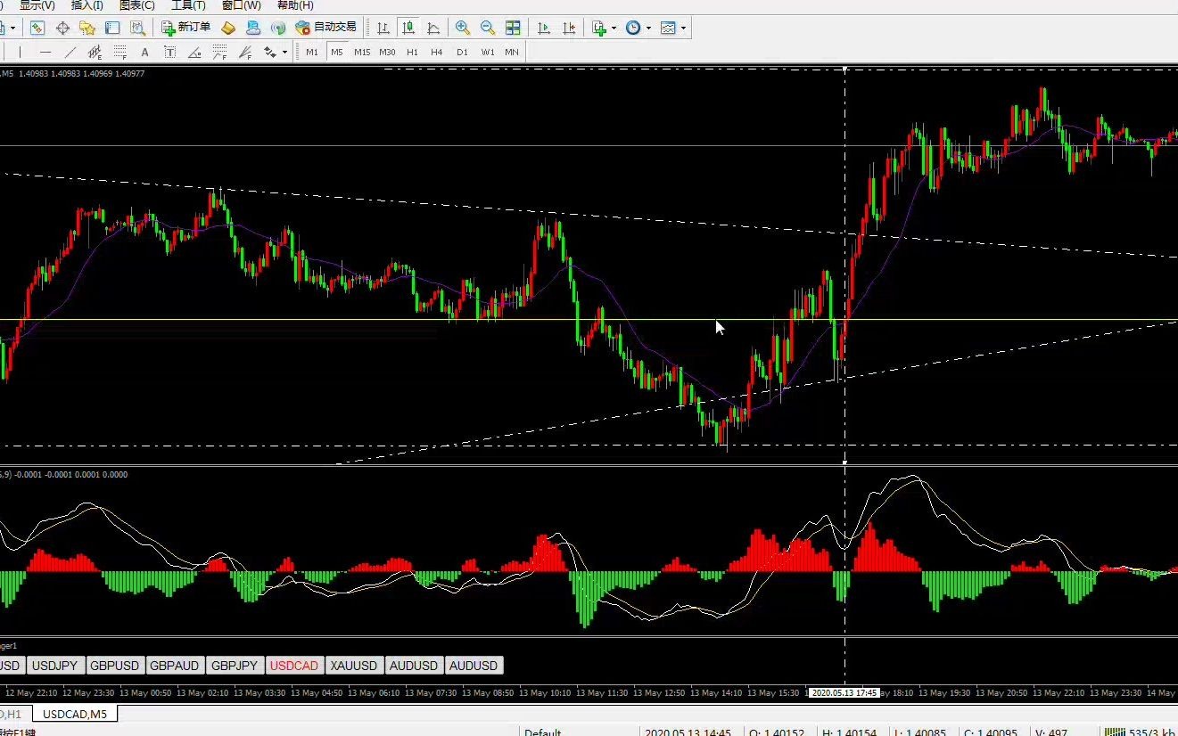1178x736 pixels.
Task: Open the Market Watch panel icon
Action: pyautogui.click(x=37, y=28)
